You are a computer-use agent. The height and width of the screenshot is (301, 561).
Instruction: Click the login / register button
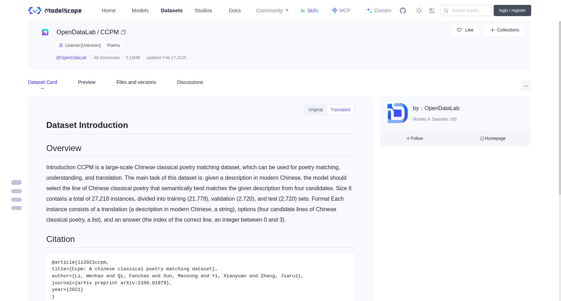[x=512, y=10]
